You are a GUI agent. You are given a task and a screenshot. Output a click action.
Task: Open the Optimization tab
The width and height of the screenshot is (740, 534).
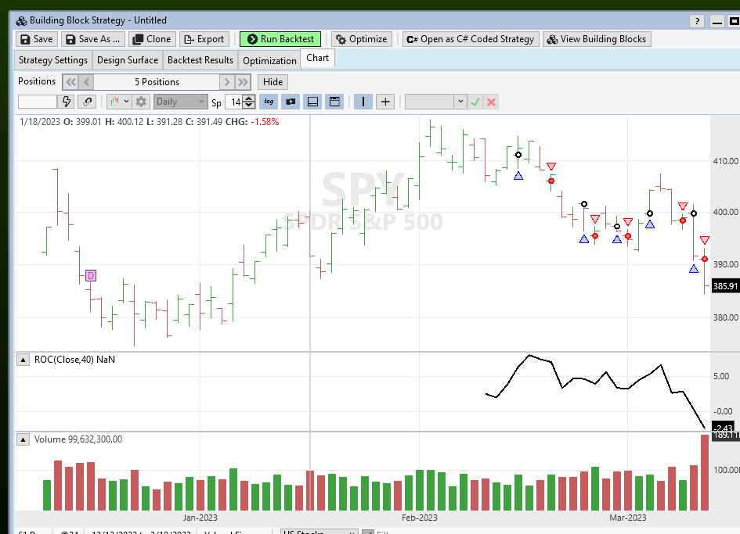tap(269, 60)
